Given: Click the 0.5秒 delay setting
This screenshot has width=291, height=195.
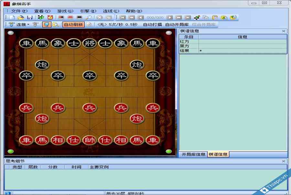Looking at the screenshot, I should click(131, 25).
